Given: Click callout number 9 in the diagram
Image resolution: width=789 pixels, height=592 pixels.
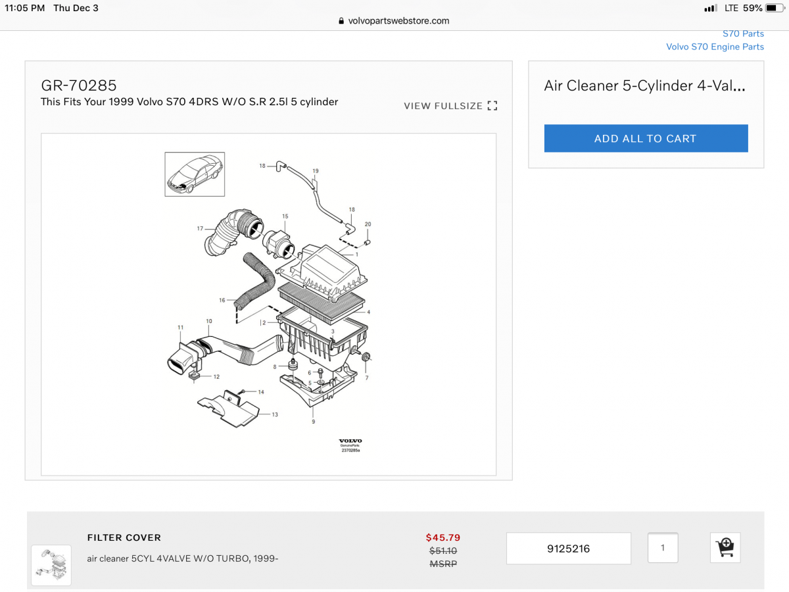Looking at the screenshot, I should point(313,422).
